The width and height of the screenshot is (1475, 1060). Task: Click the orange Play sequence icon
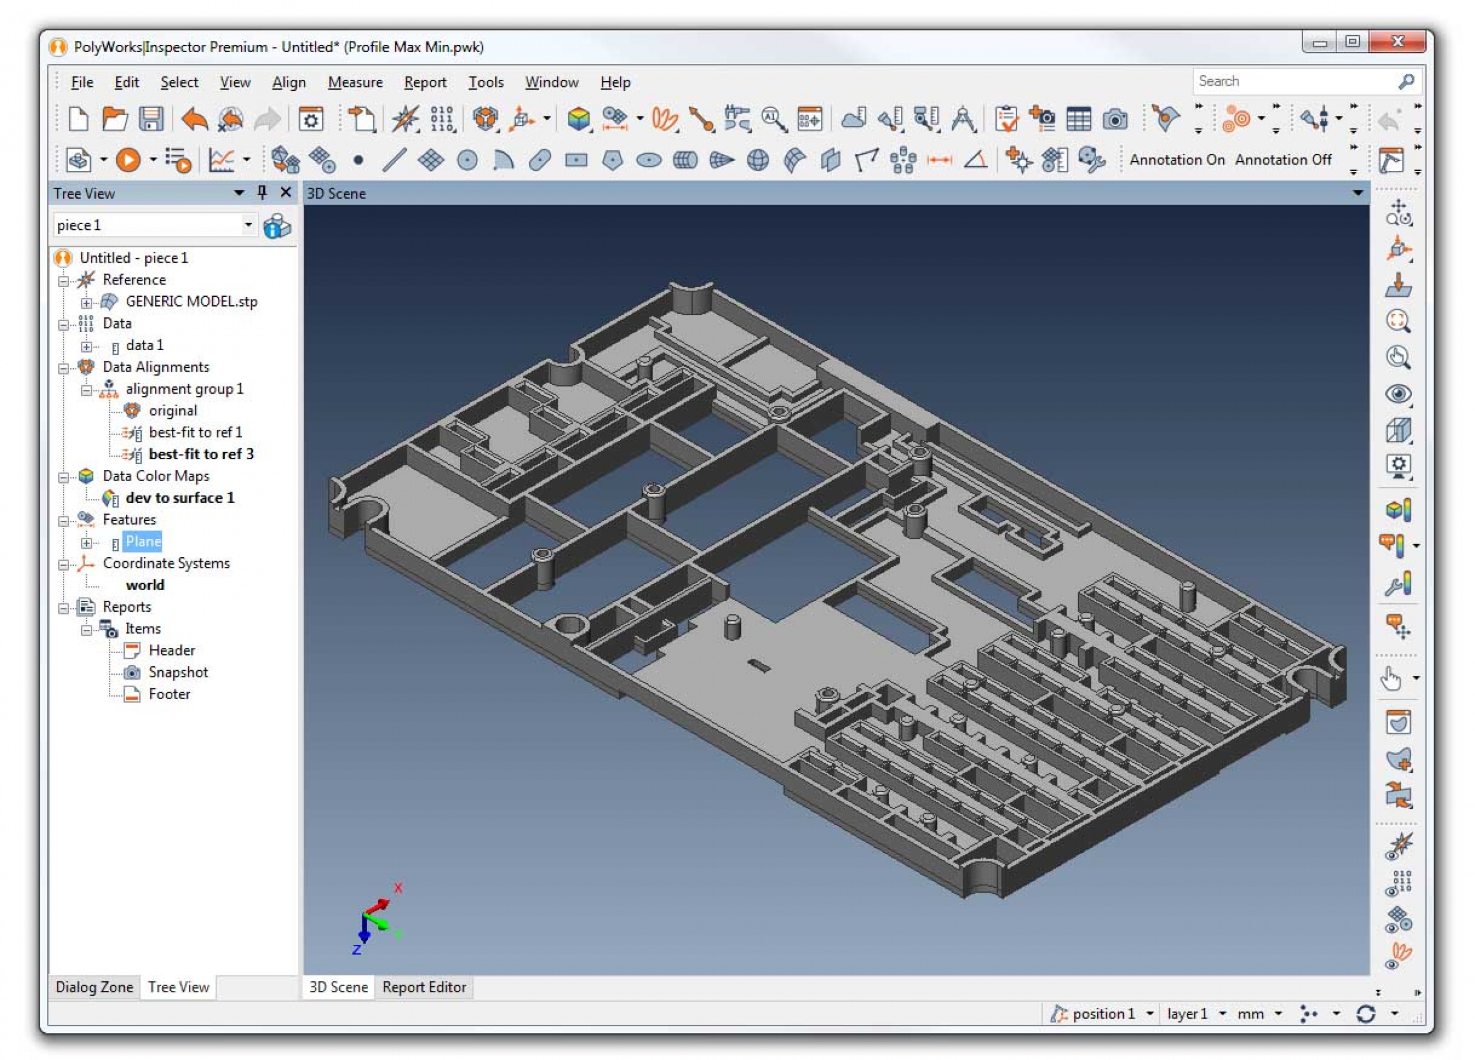pos(128,159)
